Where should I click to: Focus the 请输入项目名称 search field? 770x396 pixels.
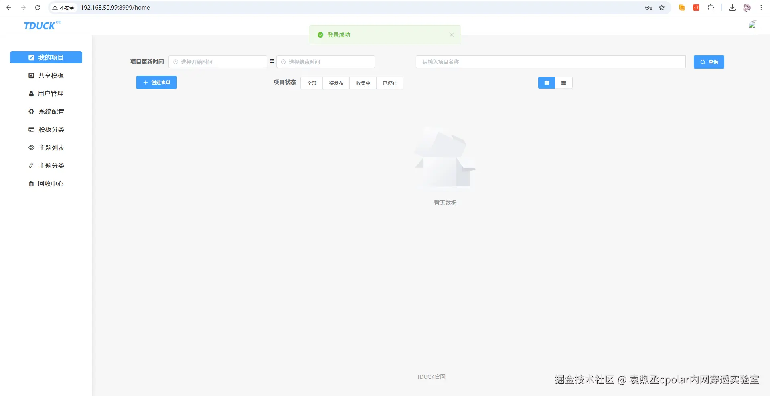point(551,62)
